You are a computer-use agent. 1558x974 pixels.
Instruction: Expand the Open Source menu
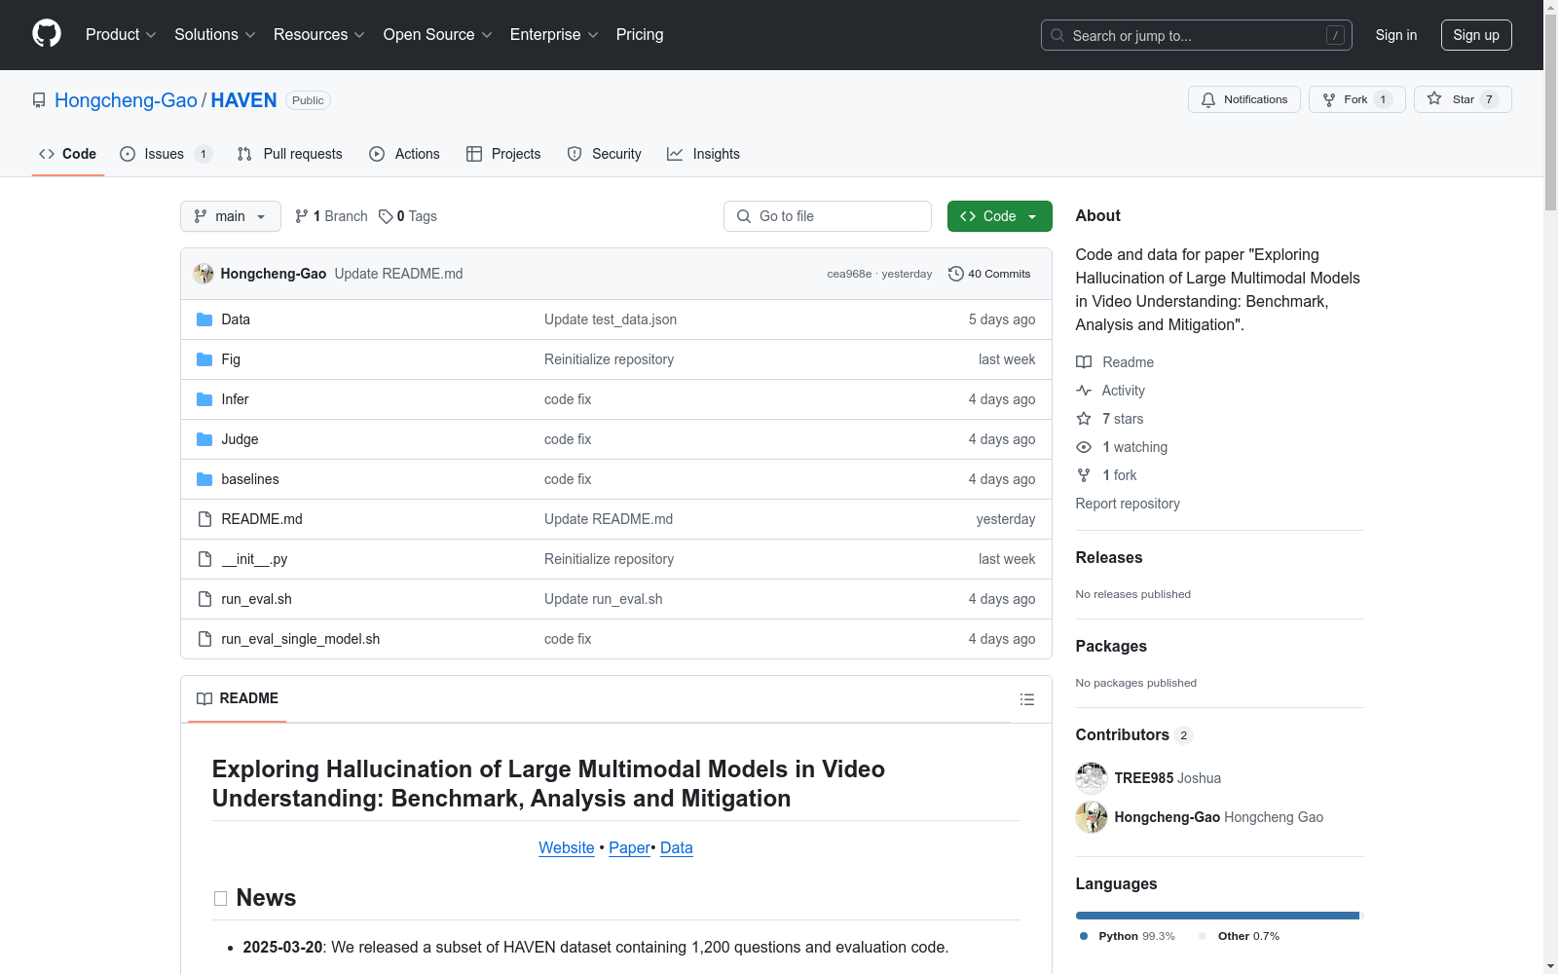[437, 35]
